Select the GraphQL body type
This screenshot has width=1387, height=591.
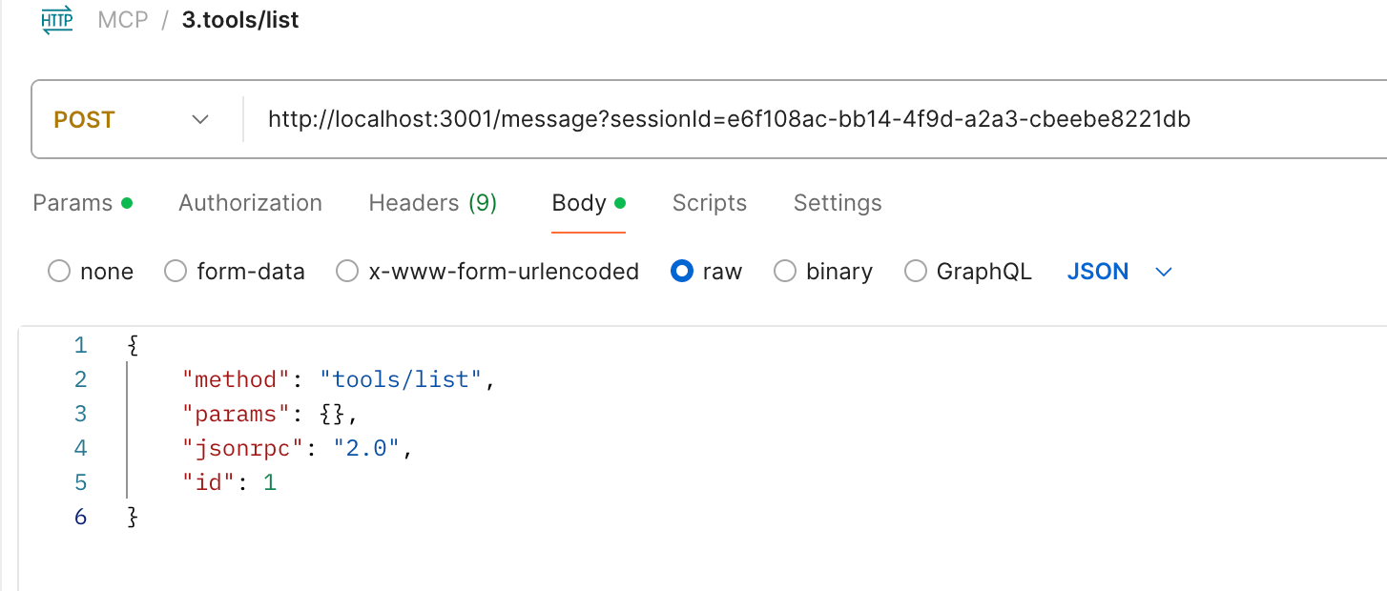(x=968, y=272)
